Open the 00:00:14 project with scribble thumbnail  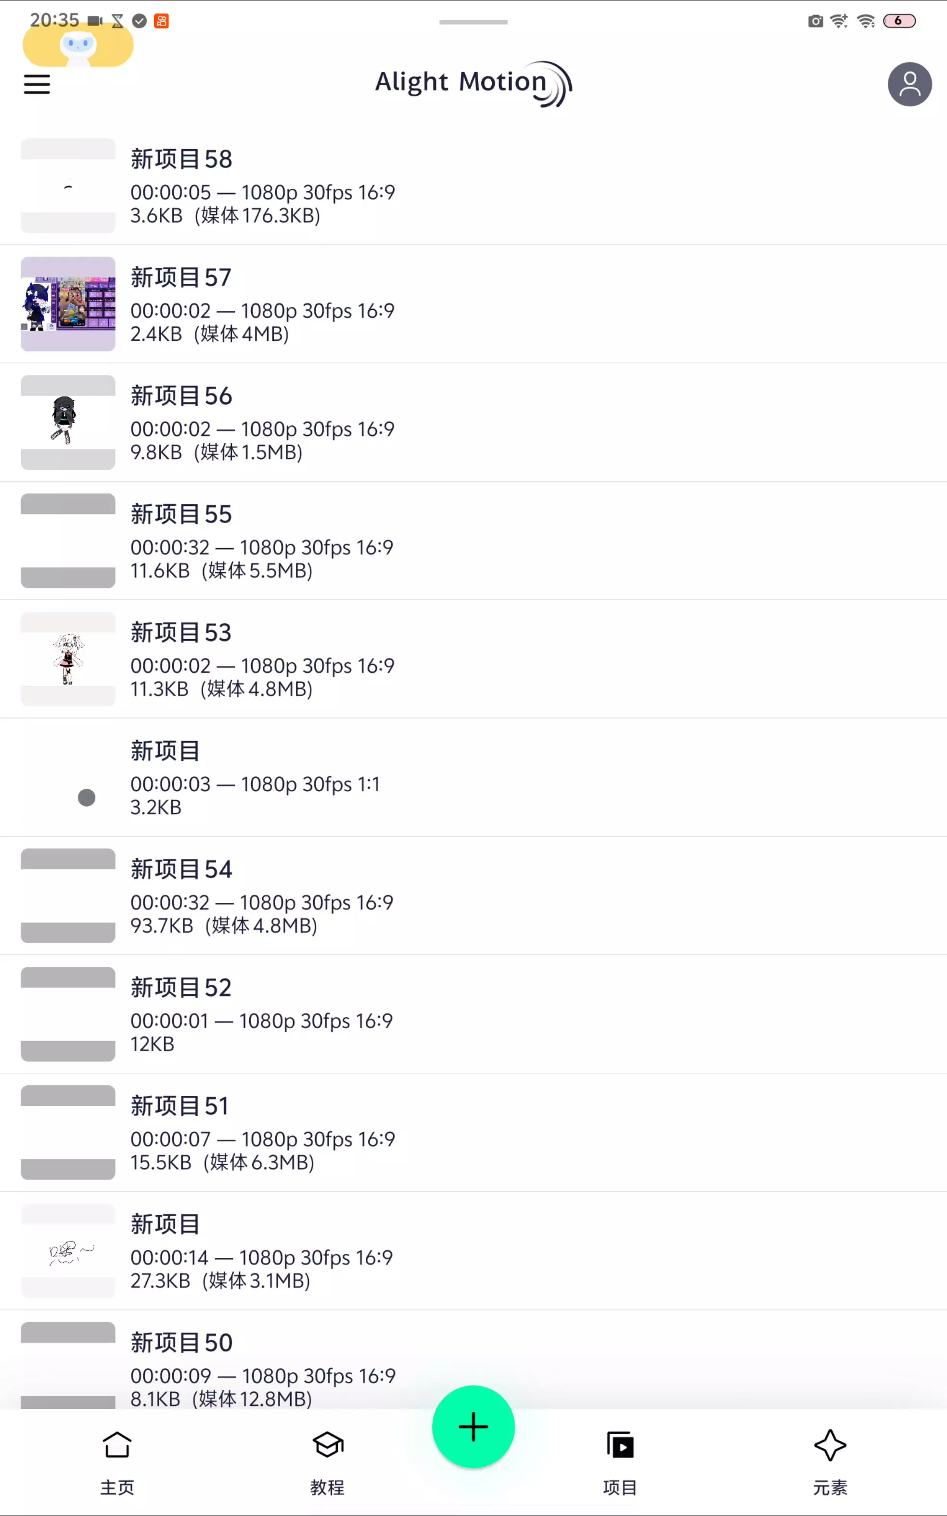tap(263, 1251)
